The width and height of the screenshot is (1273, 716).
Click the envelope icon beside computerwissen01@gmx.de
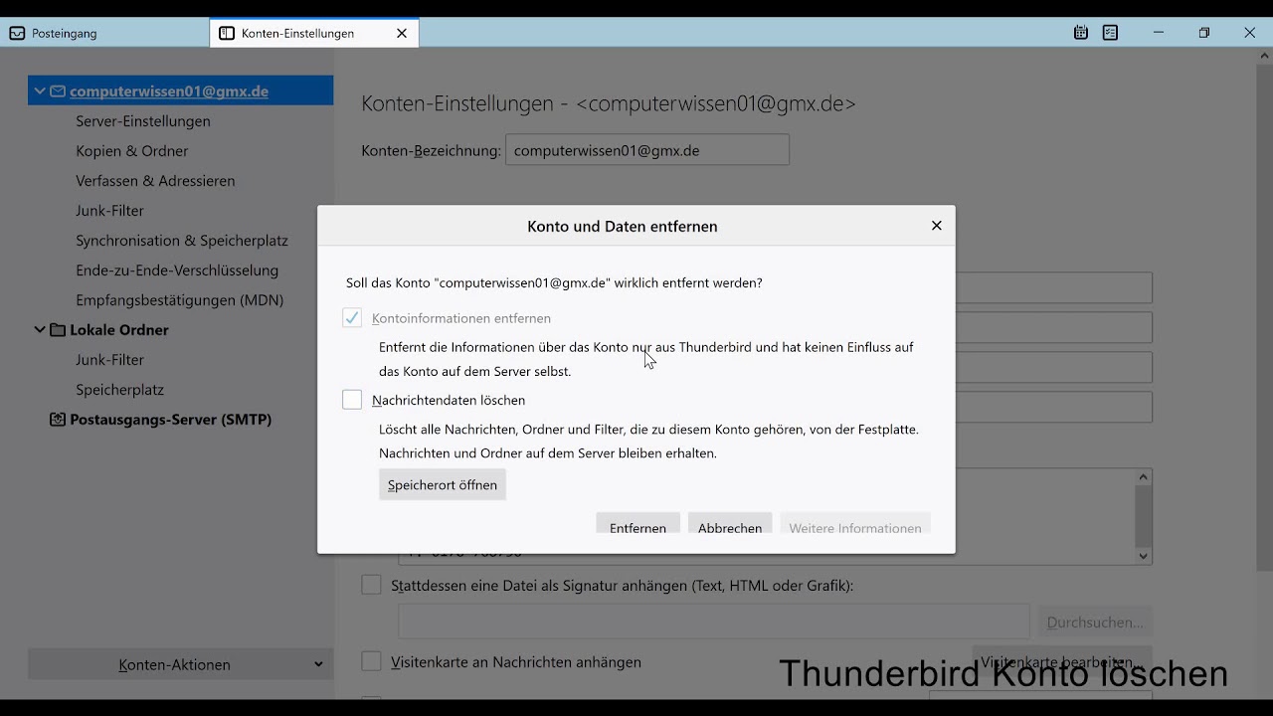[x=58, y=91]
